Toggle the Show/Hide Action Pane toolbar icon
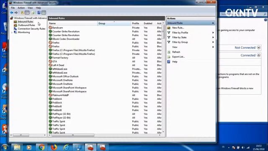 44,13
